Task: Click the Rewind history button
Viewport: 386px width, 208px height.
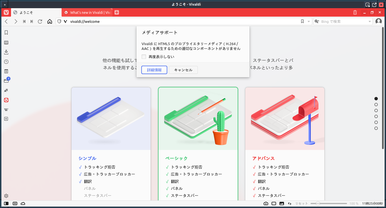Action: tap(24, 21)
